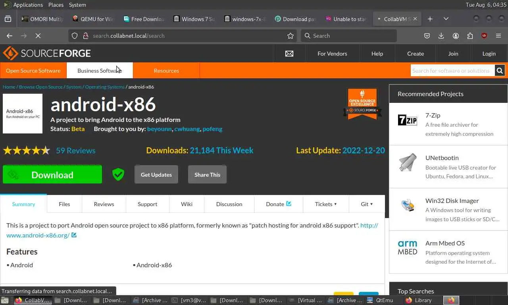Open the beyounn contributor link
This screenshot has height=305, width=508.
click(160, 129)
